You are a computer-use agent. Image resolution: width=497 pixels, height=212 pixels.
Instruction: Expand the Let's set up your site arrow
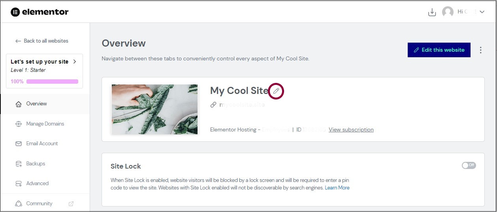(75, 62)
